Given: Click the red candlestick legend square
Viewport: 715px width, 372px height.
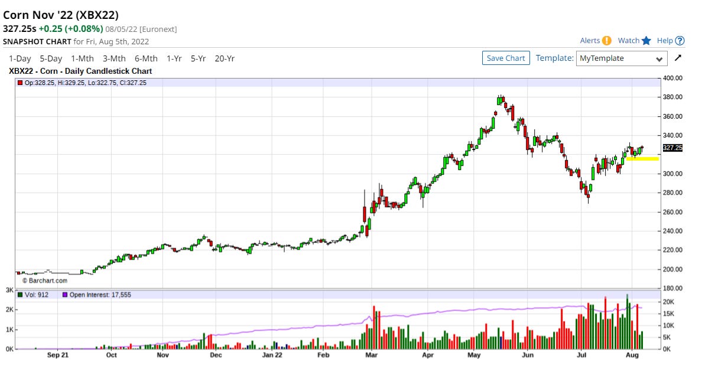Looking at the screenshot, I should [19, 83].
